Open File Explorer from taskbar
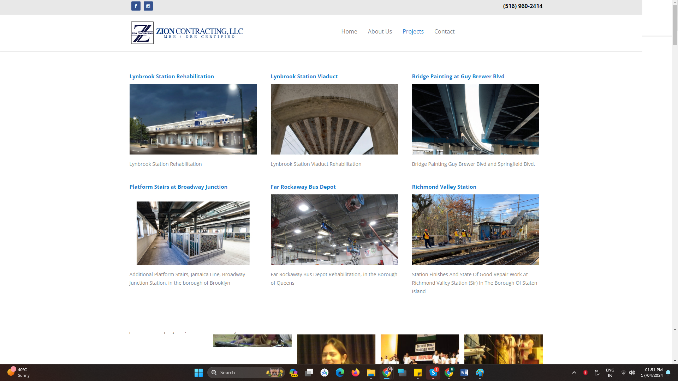The height and width of the screenshot is (381, 678). pos(371,373)
